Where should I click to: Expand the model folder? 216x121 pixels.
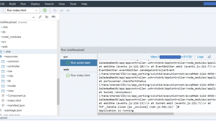(x=3, y=86)
